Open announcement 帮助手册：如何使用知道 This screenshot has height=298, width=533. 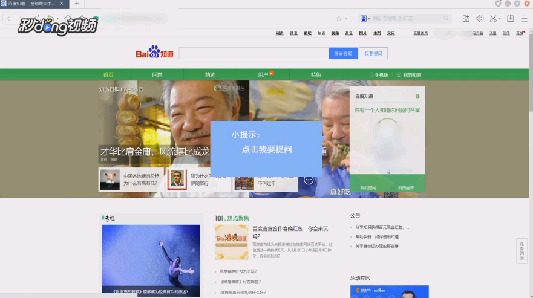pyautogui.click(x=377, y=237)
